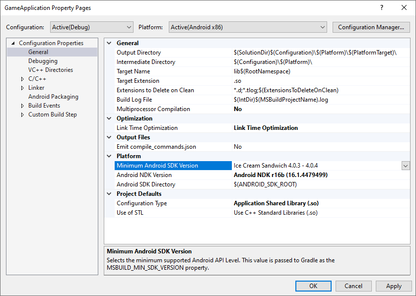This screenshot has width=416, height=296.
Task: Open Configuration Manager
Action: (x=371, y=27)
